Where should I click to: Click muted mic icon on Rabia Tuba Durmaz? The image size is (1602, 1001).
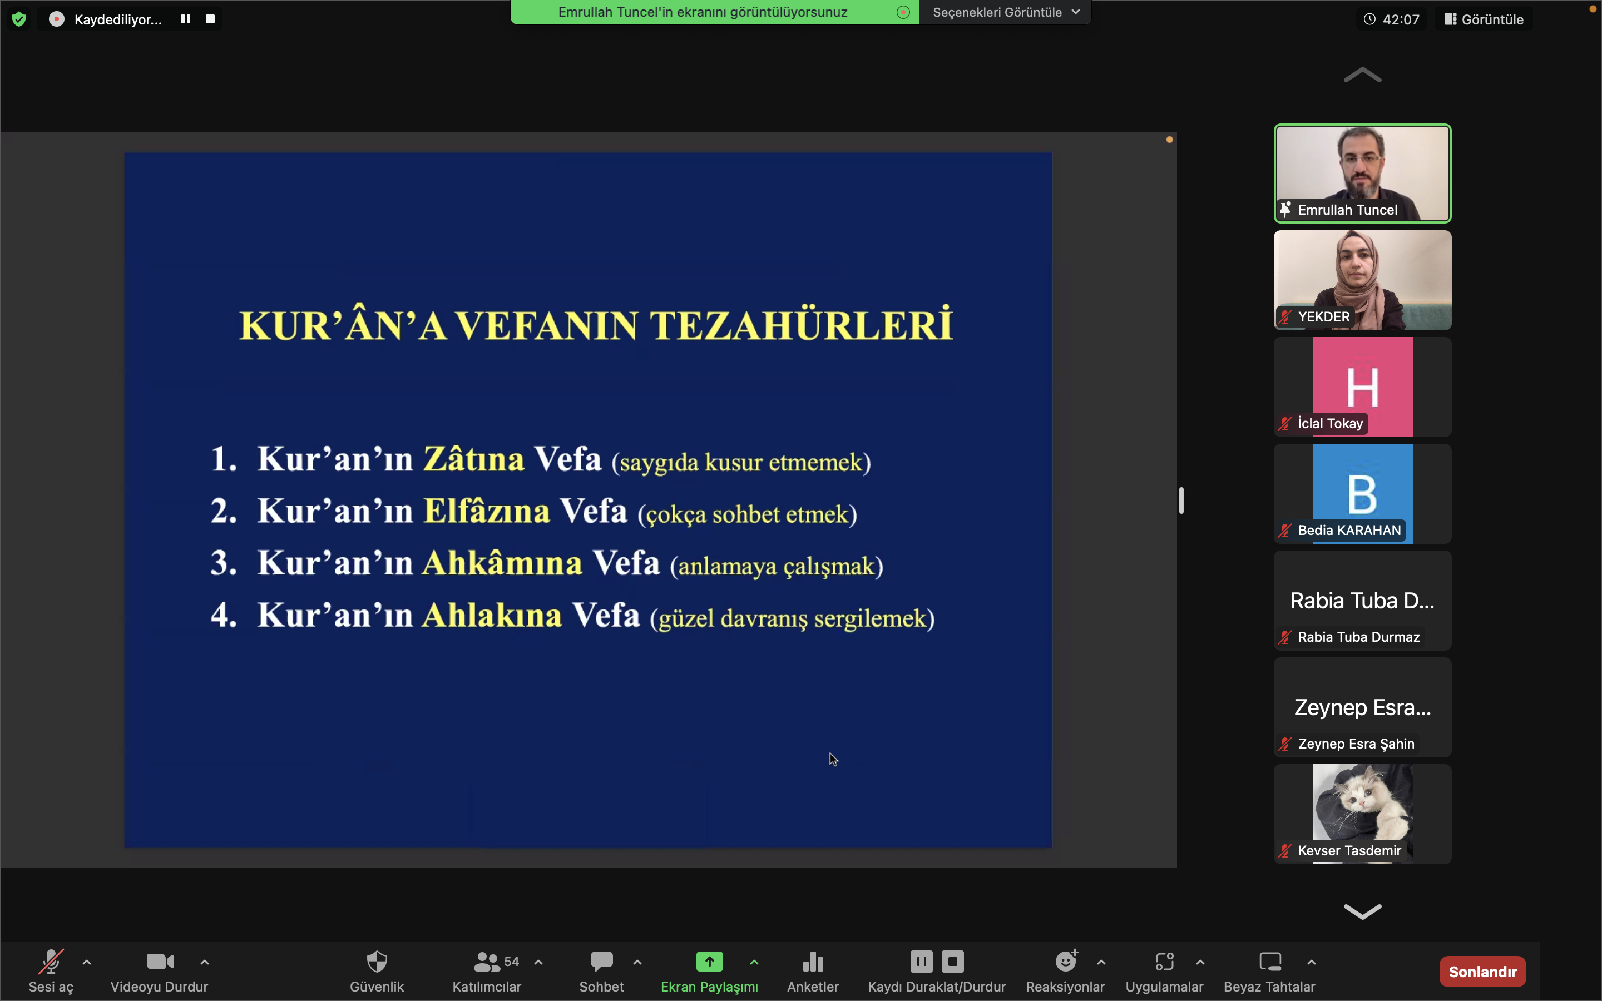1285,637
